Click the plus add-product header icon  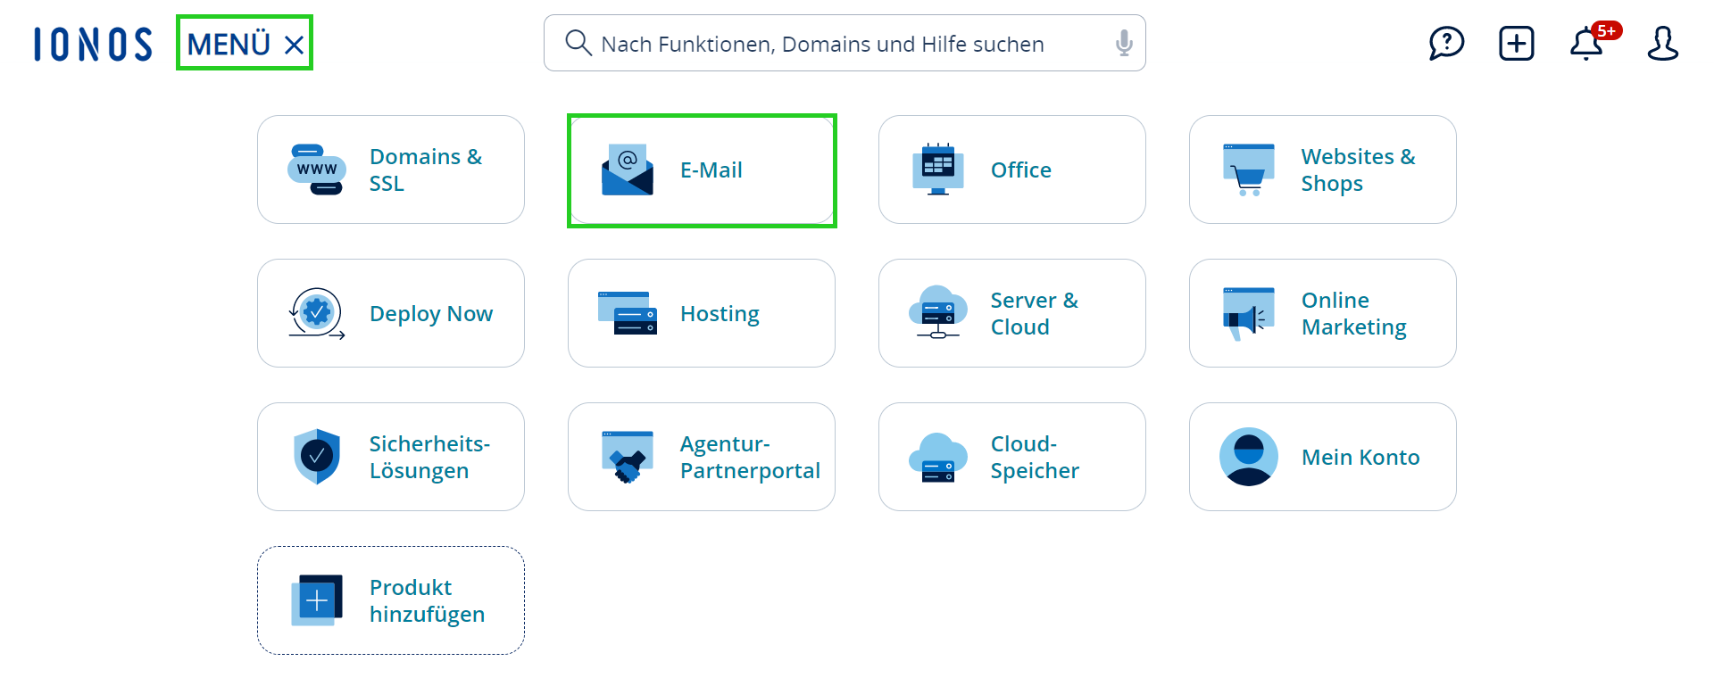coord(1516,43)
